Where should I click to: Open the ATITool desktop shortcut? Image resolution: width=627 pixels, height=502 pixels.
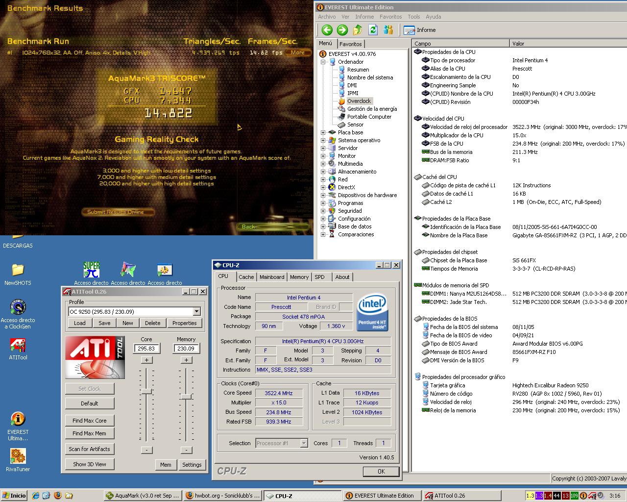[x=18, y=349]
